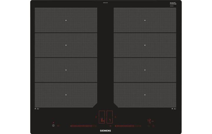
Task: Select the bottom-right cooking zone
Action: pos(145,95)
